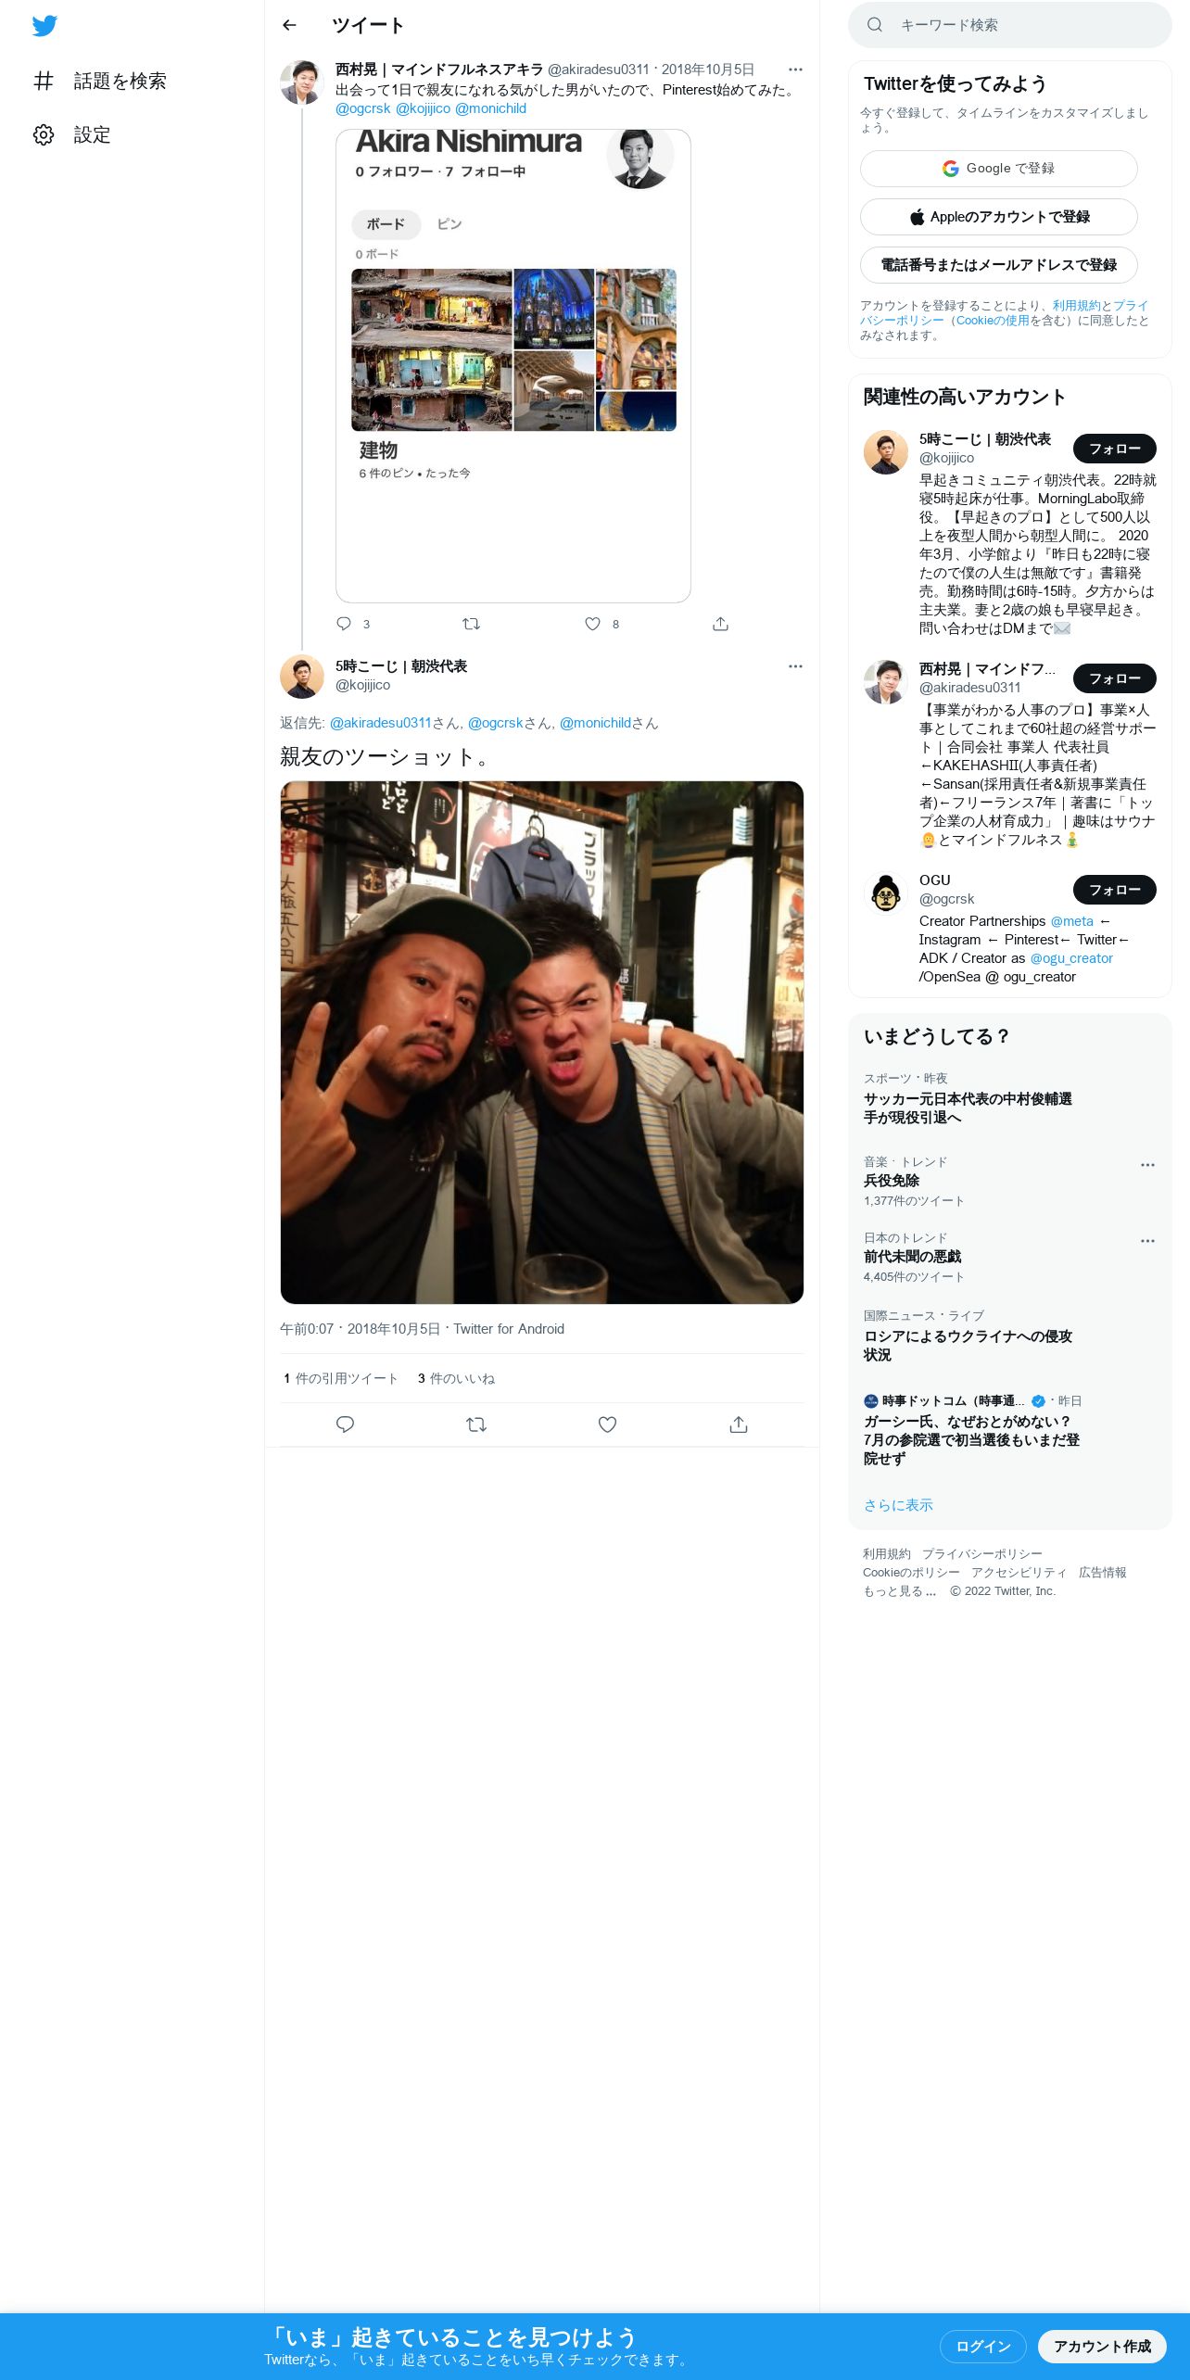Screen dimensions: 1190x2380
Task: Open the two-shot photo in tweet
Action: coord(542,1043)
